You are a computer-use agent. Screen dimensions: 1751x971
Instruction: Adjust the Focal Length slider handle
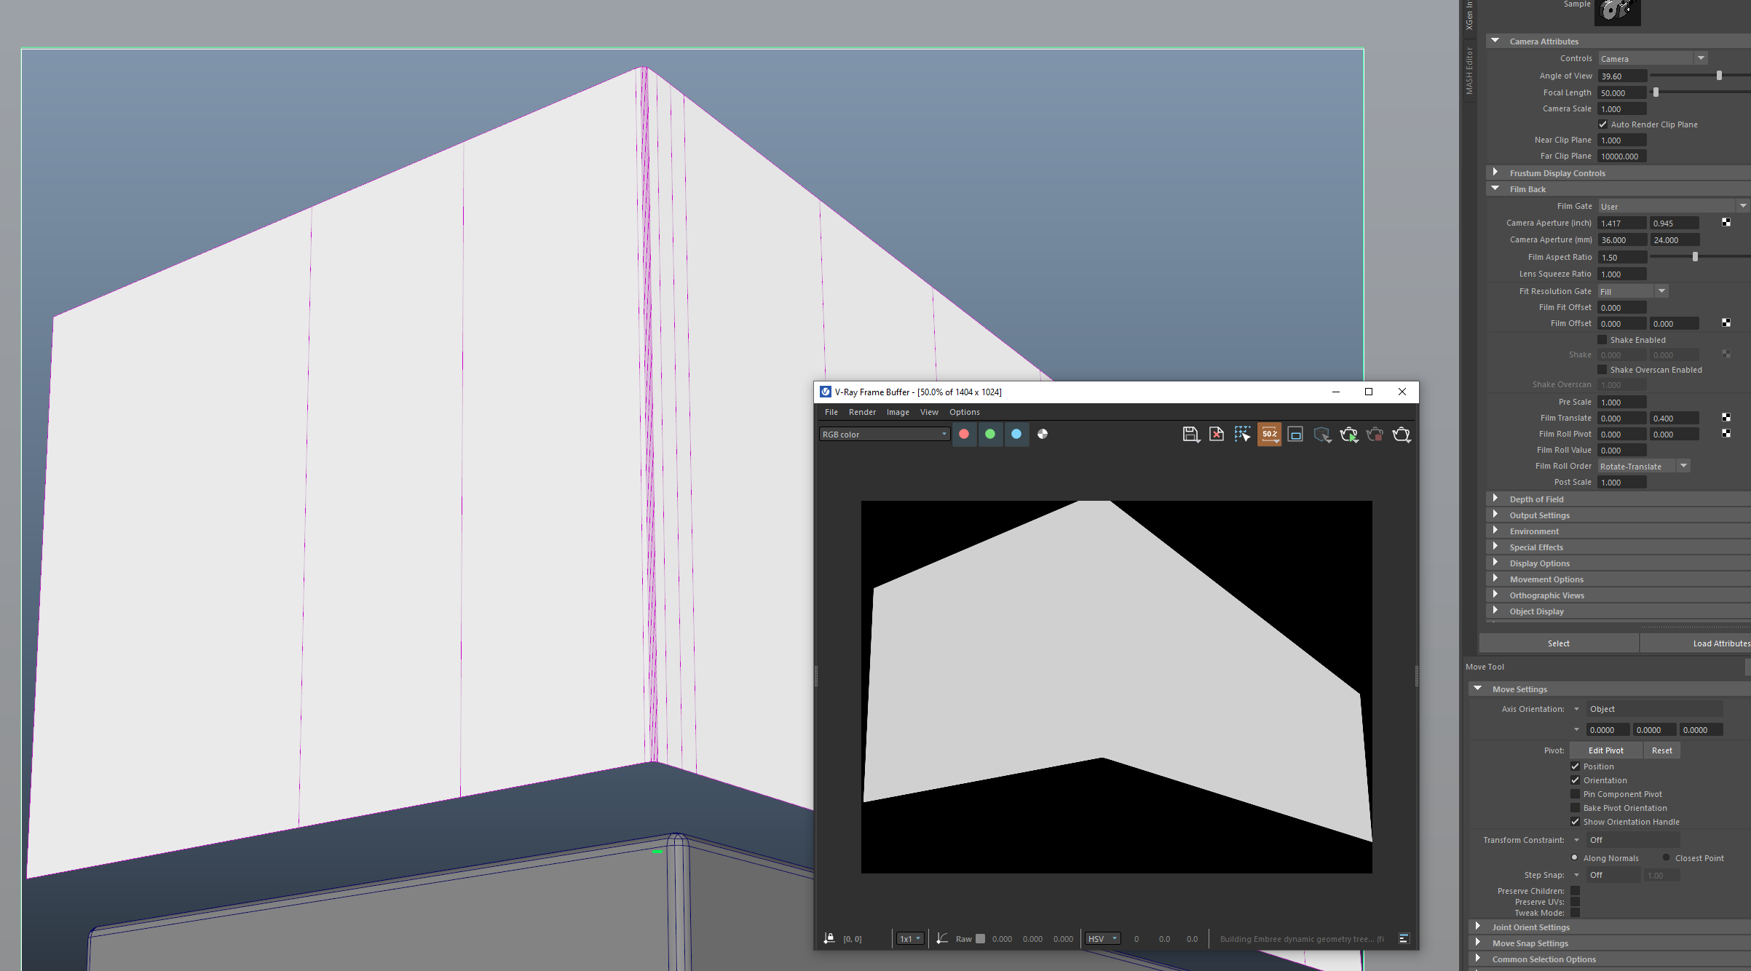click(x=1656, y=92)
